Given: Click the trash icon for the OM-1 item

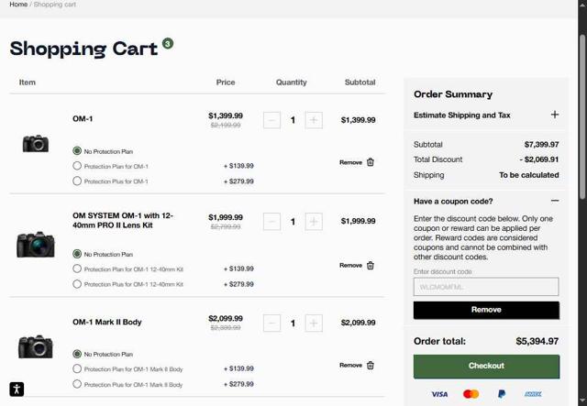Looking at the screenshot, I should [x=371, y=162].
